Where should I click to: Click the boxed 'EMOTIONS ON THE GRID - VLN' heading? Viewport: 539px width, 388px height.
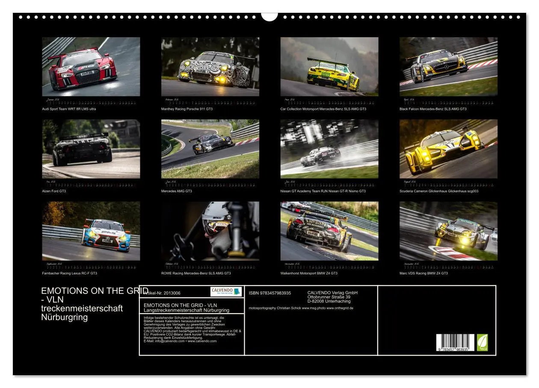coord(181,305)
